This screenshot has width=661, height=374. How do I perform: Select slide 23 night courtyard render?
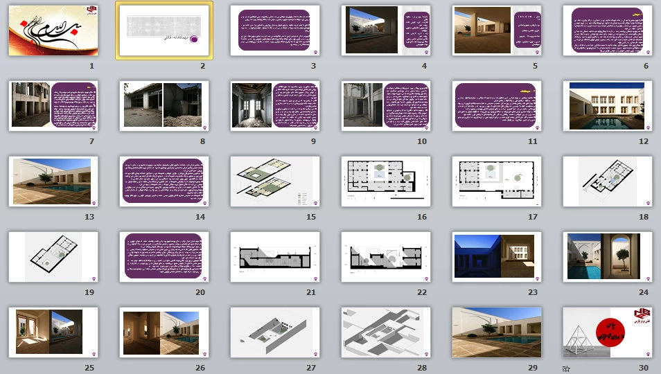(496, 256)
